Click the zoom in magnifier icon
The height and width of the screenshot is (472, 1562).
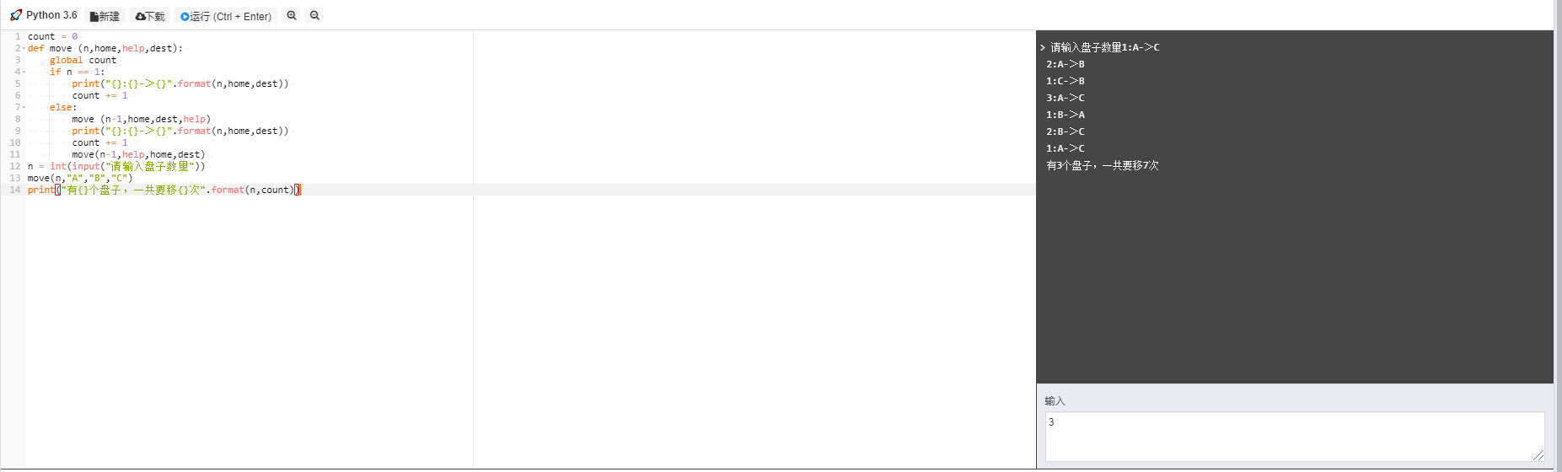point(292,15)
